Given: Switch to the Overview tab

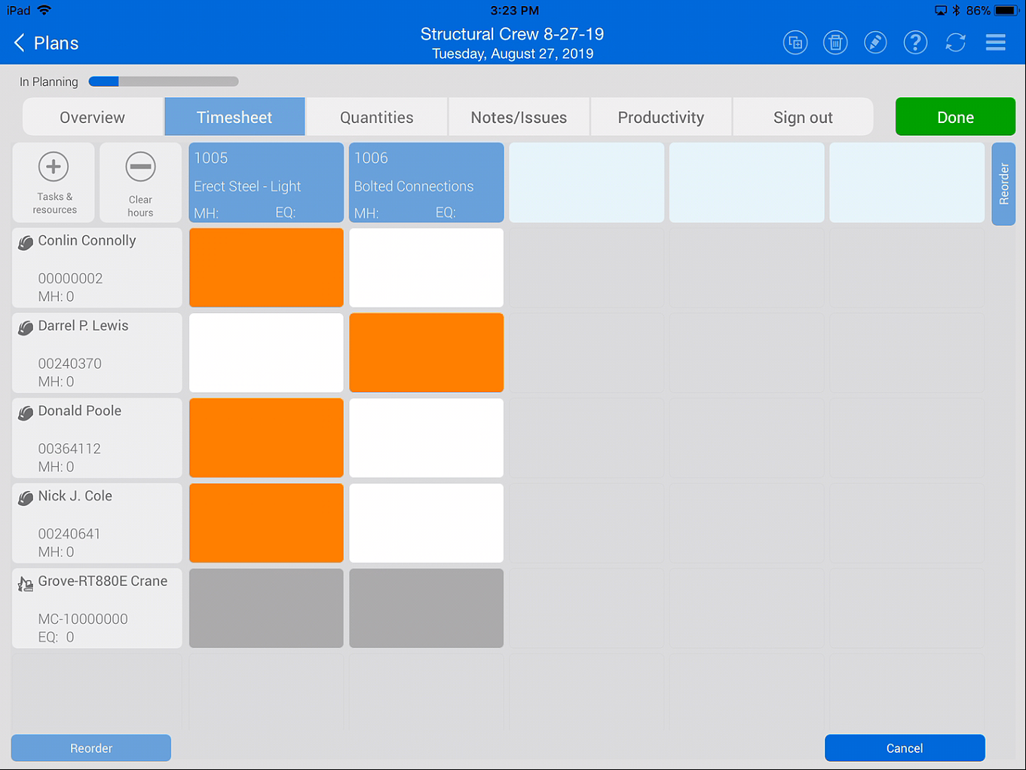Looking at the screenshot, I should (x=93, y=117).
